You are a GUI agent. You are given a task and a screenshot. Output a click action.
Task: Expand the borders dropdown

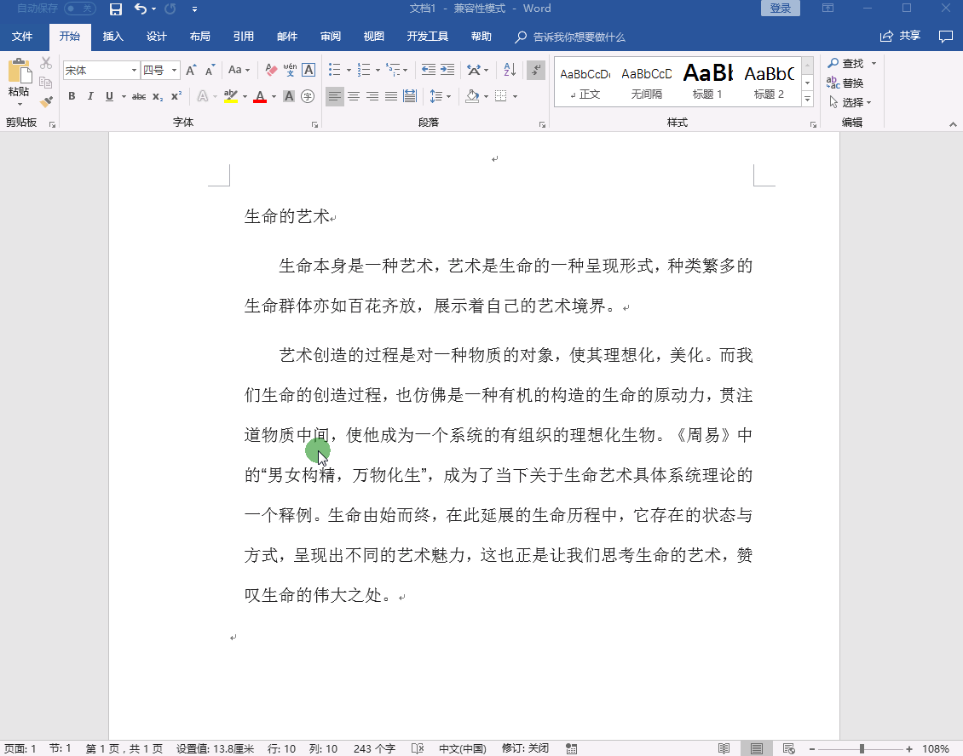[515, 96]
